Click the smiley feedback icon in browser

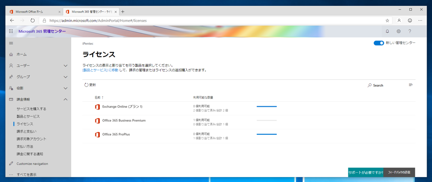(410, 20)
